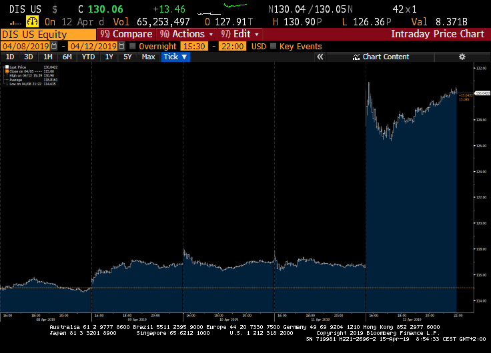Image resolution: width=491 pixels, height=353 pixels.
Task: Open calendar picker for end date 04/12/2019
Action: click(x=121, y=46)
